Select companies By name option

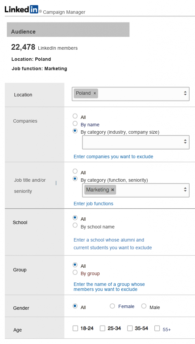pyautogui.click(x=75, y=123)
